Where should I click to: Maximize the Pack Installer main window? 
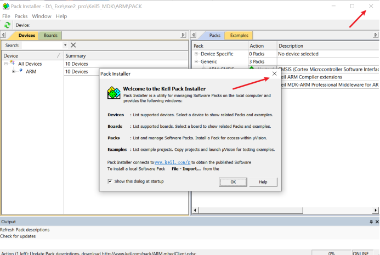(352, 6)
